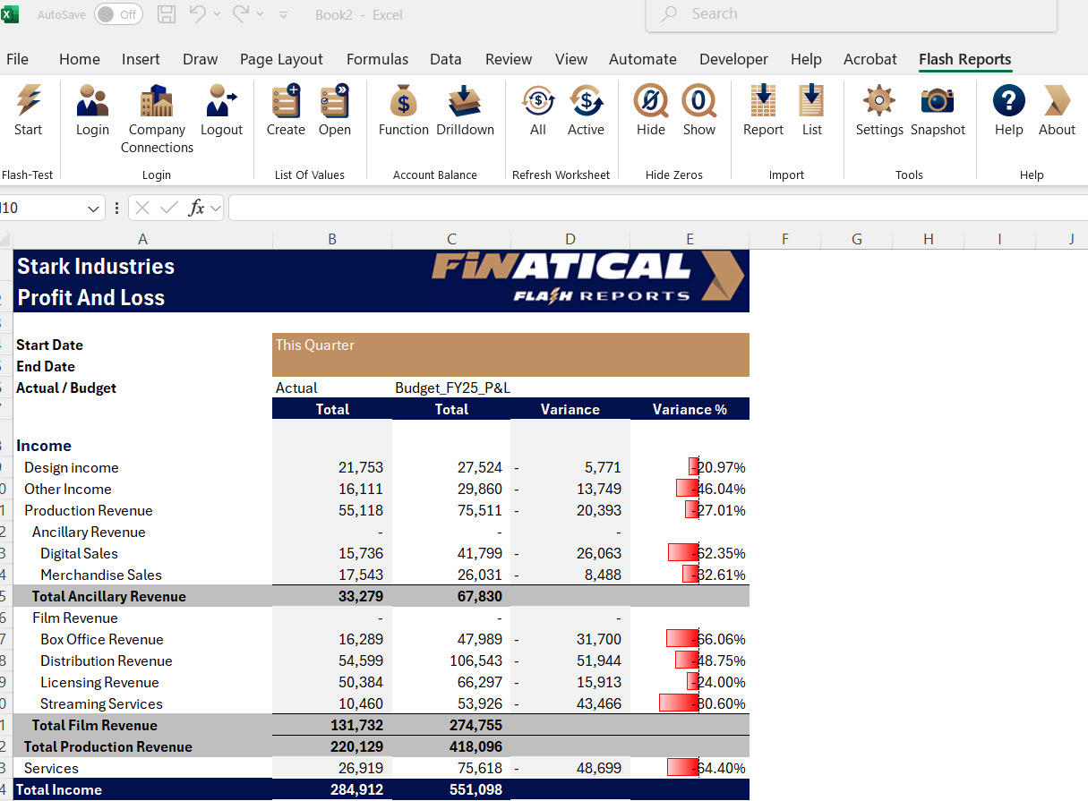Open the Undo history dropdown

(x=217, y=14)
